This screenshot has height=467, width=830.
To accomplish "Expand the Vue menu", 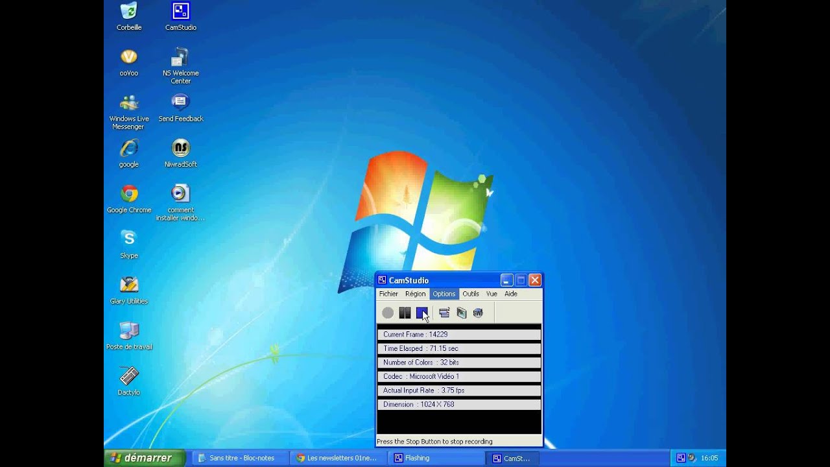I will 492,294.
